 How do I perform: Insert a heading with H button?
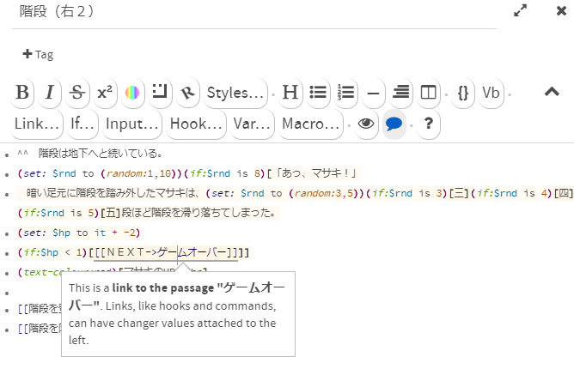tap(290, 93)
